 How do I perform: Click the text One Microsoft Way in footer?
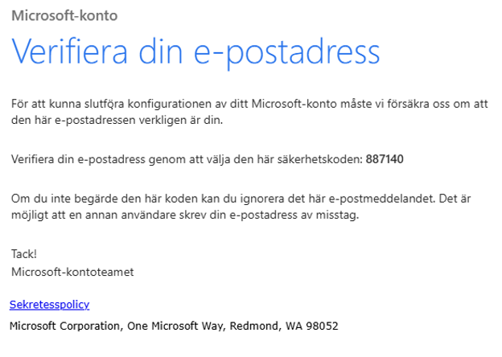(175, 326)
